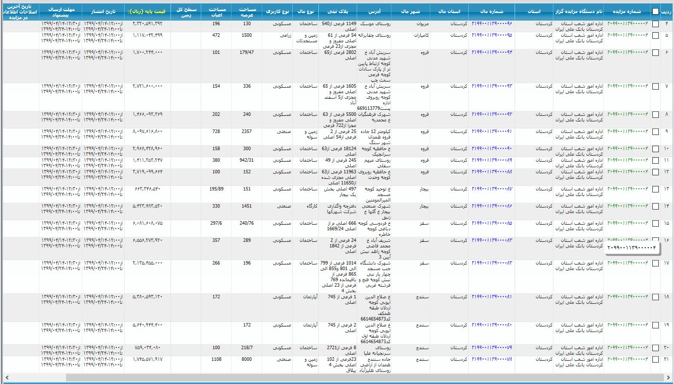This screenshot has width=674, height=384.
Task: Check the checkbox for row ۴
Action: [x=655, y=24]
